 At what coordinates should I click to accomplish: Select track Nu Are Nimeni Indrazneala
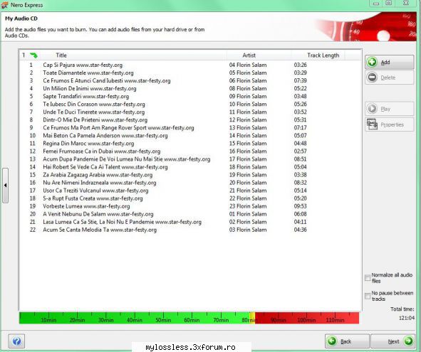pos(99,183)
